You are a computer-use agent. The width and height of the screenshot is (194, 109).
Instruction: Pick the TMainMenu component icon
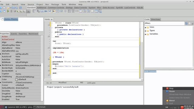(x=34, y=11)
